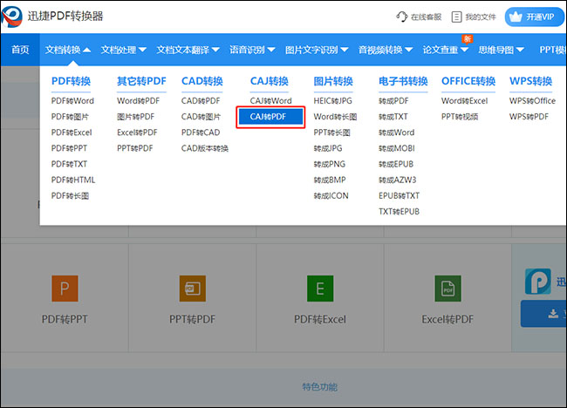This screenshot has height=408, width=567.
Task: Open 在线客服 headset icon
Action: point(402,17)
